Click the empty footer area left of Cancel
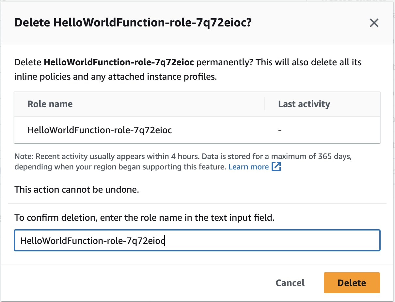 (x=131, y=283)
